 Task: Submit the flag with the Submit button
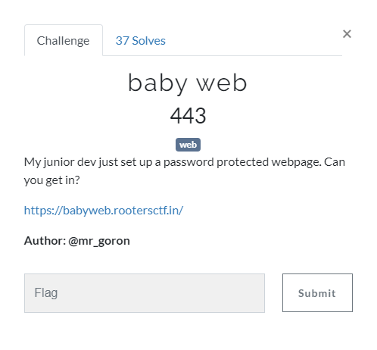click(317, 293)
